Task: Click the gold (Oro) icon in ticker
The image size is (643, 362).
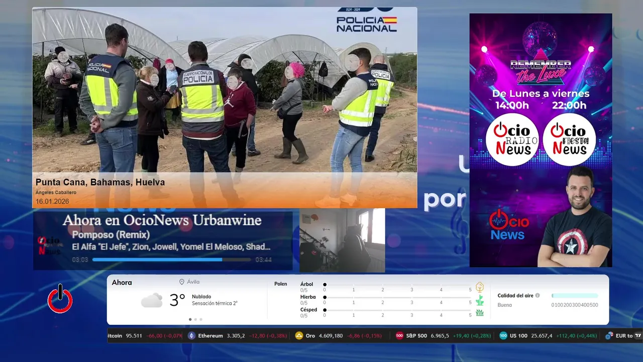Action: click(299, 336)
